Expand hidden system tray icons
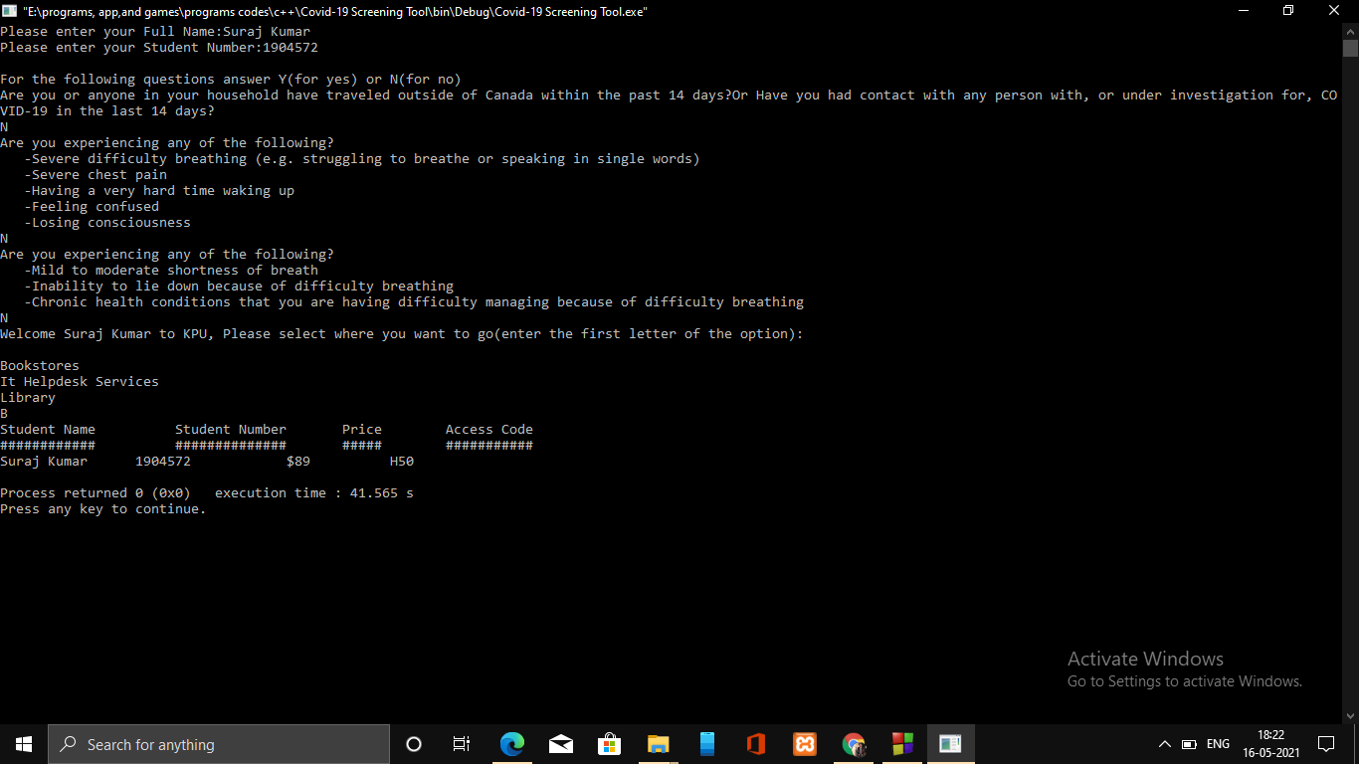 1164,743
